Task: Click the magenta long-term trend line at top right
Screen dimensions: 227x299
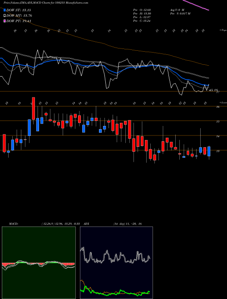Action: click(x=196, y=5)
